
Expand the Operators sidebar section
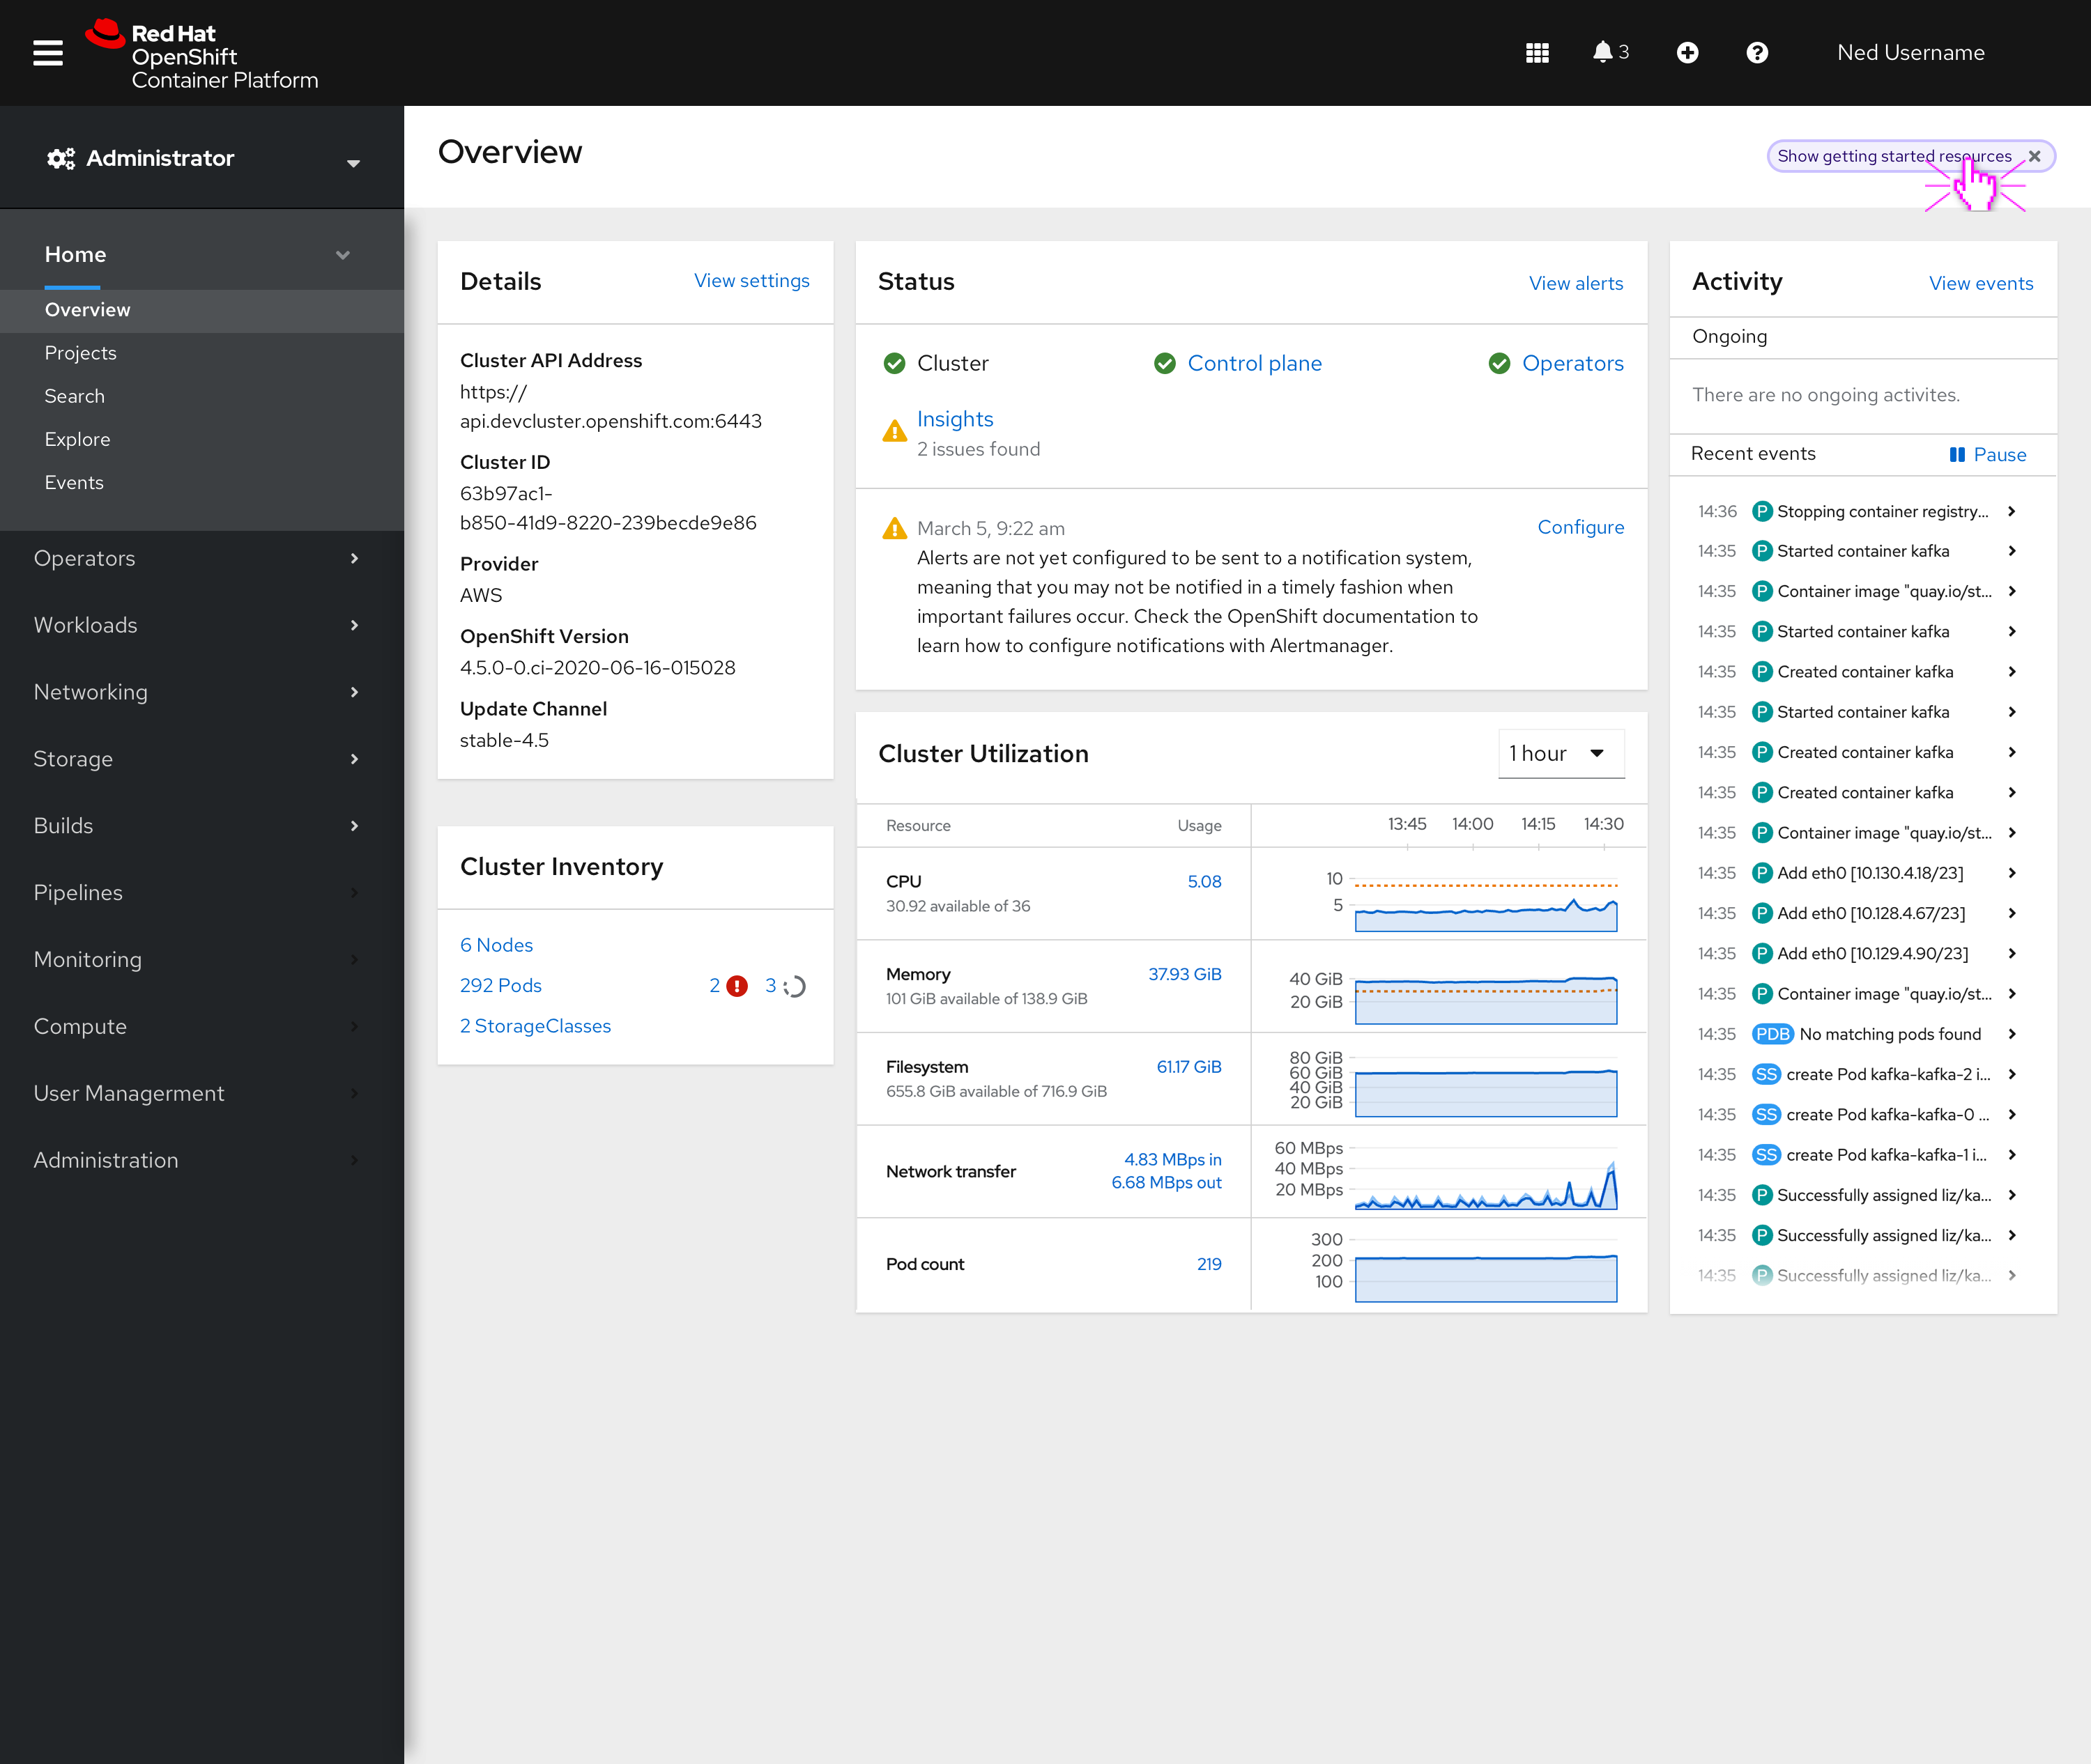click(199, 558)
